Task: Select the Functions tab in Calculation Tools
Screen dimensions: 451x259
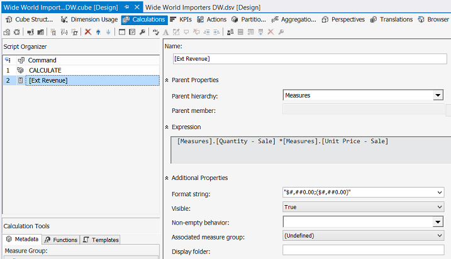Action: 61,240
